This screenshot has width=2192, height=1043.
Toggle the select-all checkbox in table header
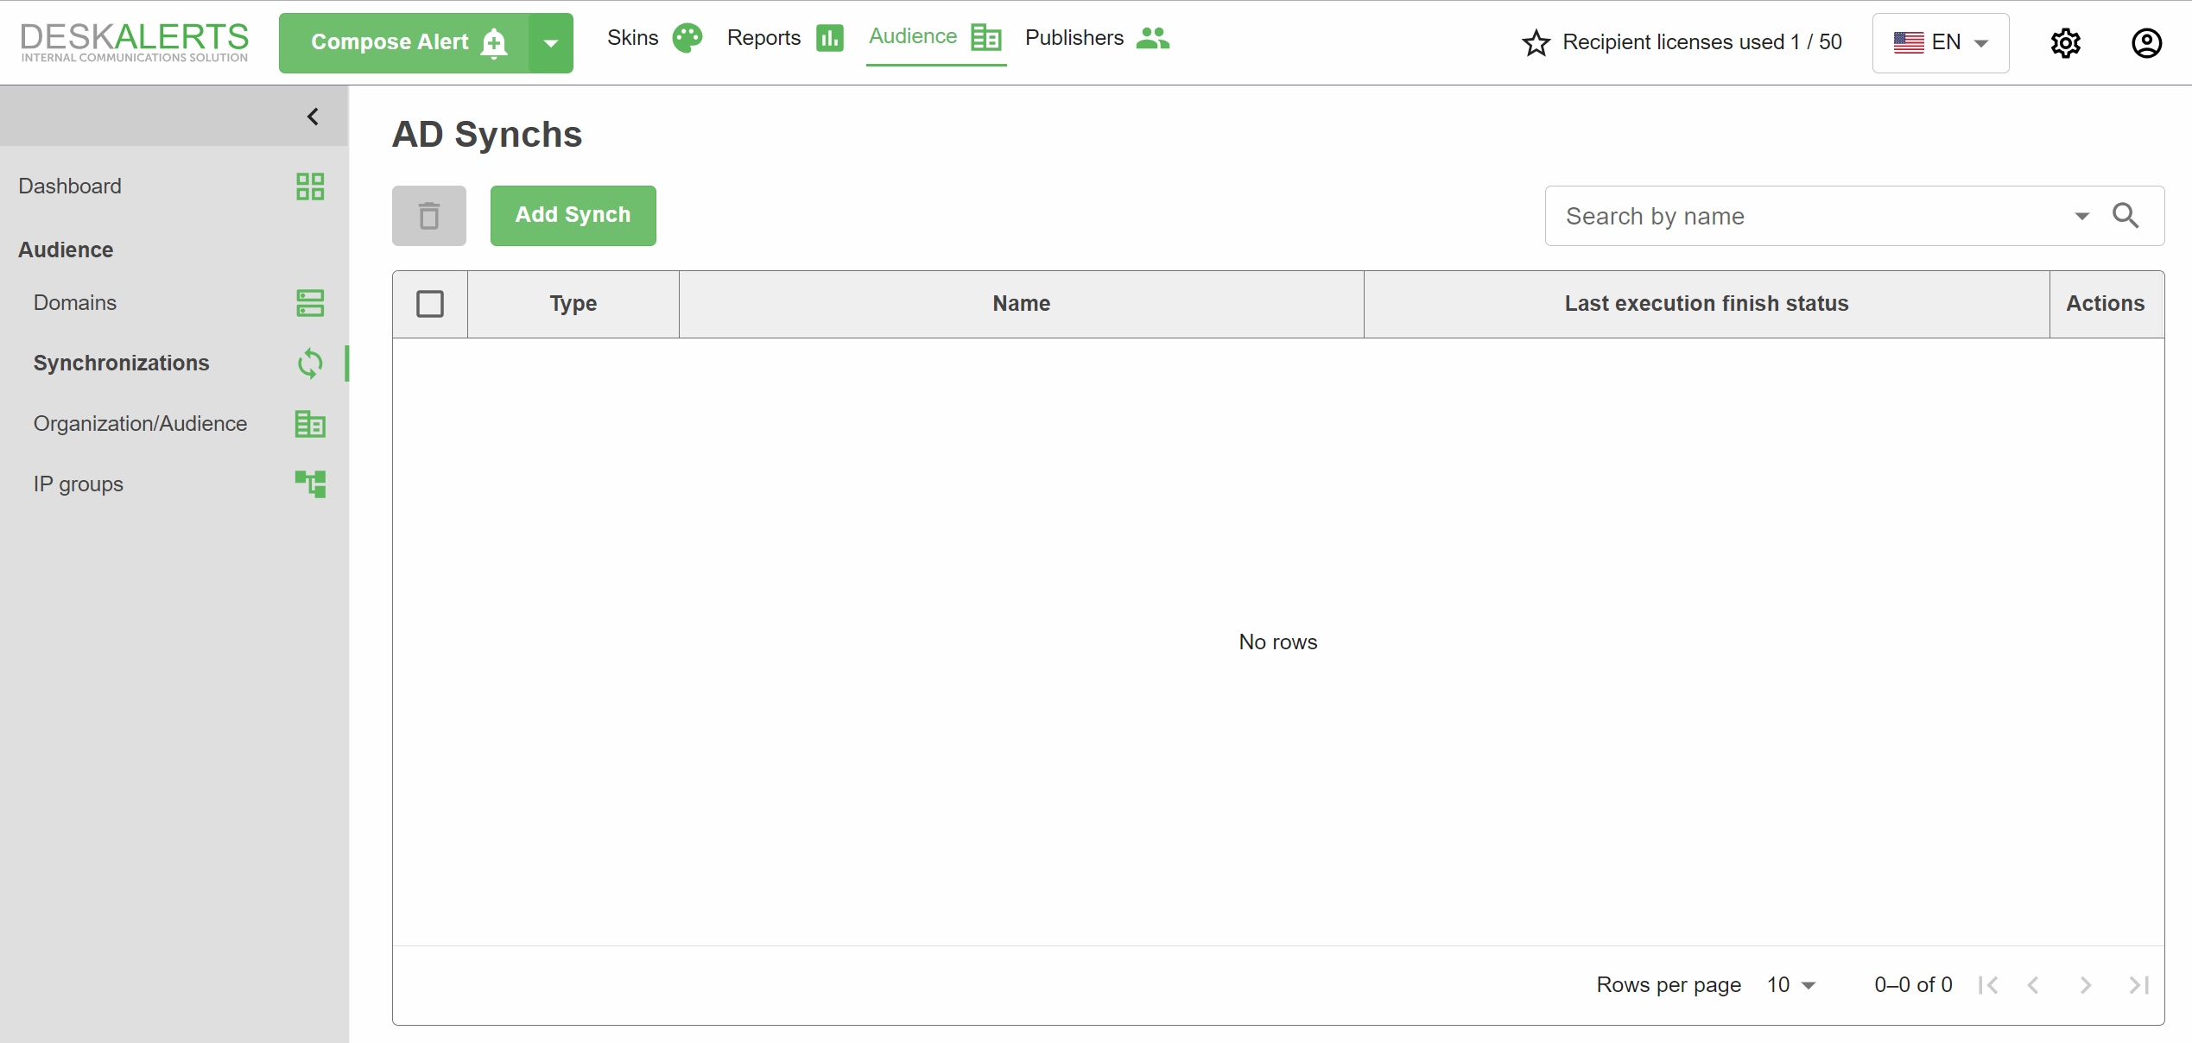430,304
